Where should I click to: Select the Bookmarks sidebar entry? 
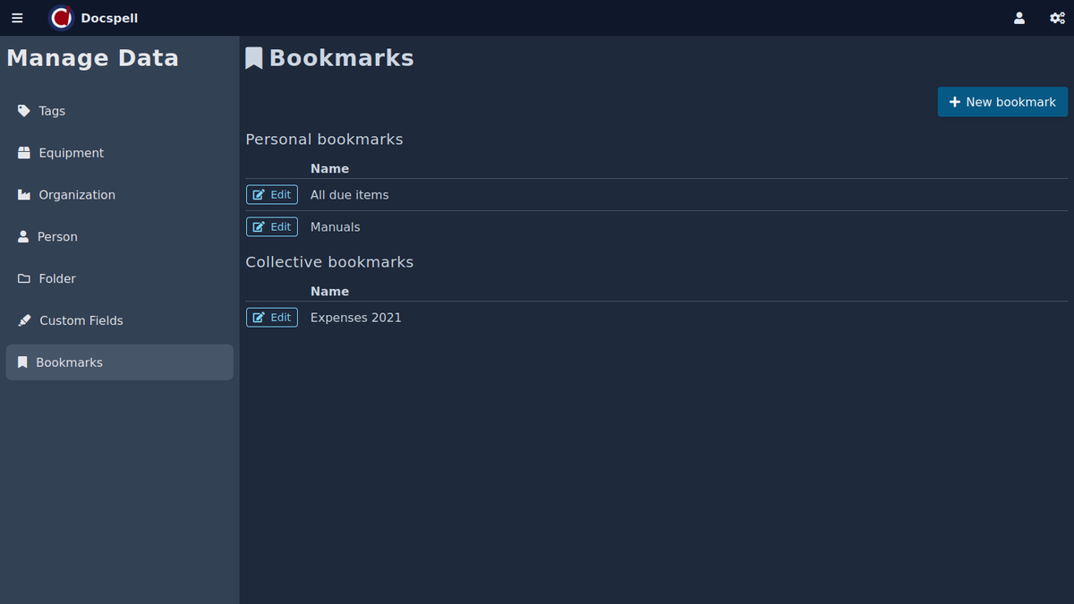(69, 362)
